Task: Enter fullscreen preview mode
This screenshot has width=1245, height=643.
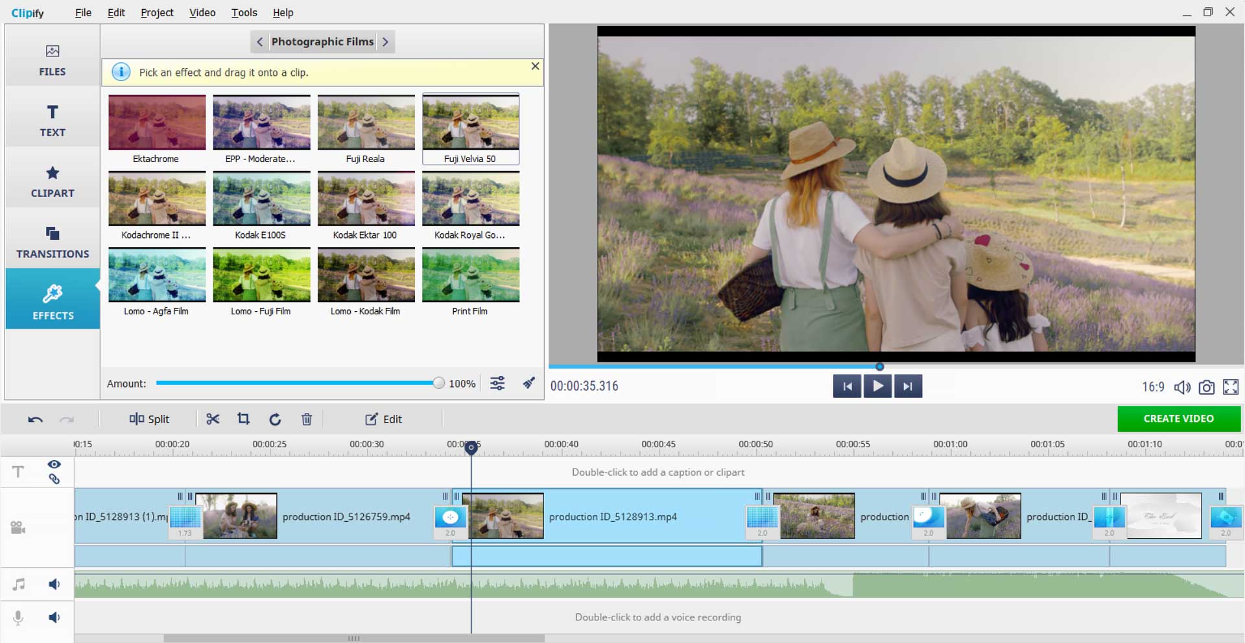Action: click(1230, 387)
